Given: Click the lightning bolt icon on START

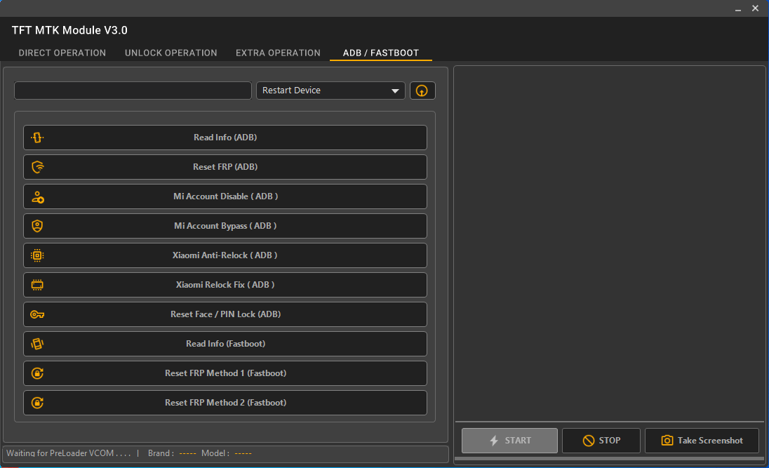Looking at the screenshot, I should point(493,441).
